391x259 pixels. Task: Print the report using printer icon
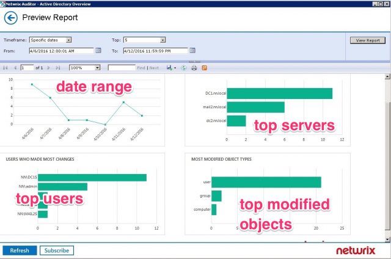194,68
